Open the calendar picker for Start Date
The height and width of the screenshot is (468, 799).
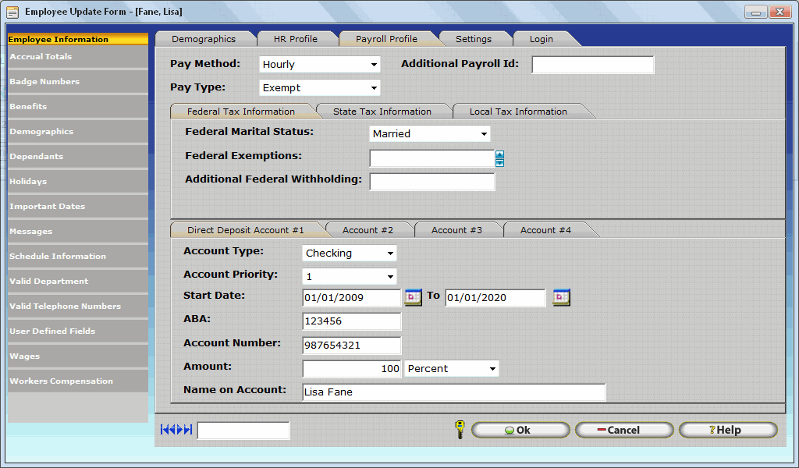(x=413, y=298)
